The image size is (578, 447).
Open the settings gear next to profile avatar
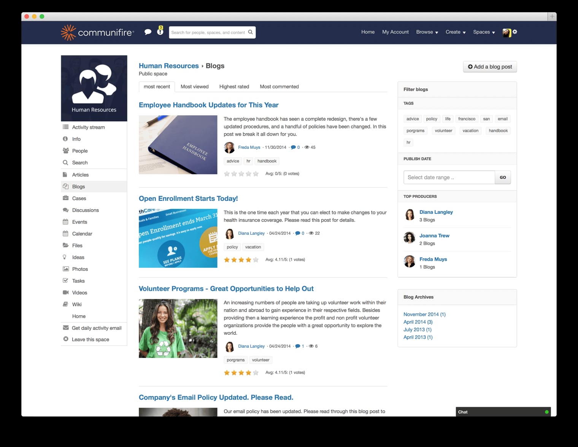pyautogui.click(x=515, y=32)
